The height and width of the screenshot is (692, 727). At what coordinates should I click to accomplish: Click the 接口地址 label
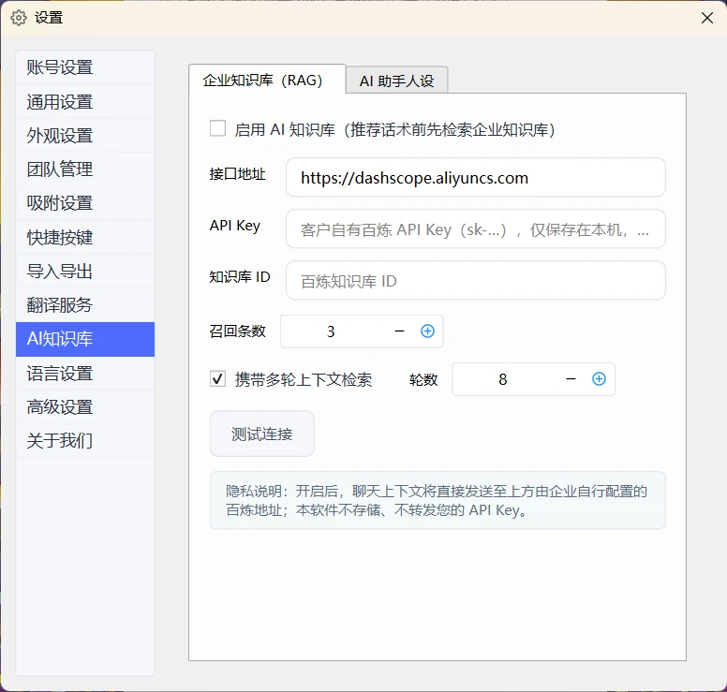point(237,174)
